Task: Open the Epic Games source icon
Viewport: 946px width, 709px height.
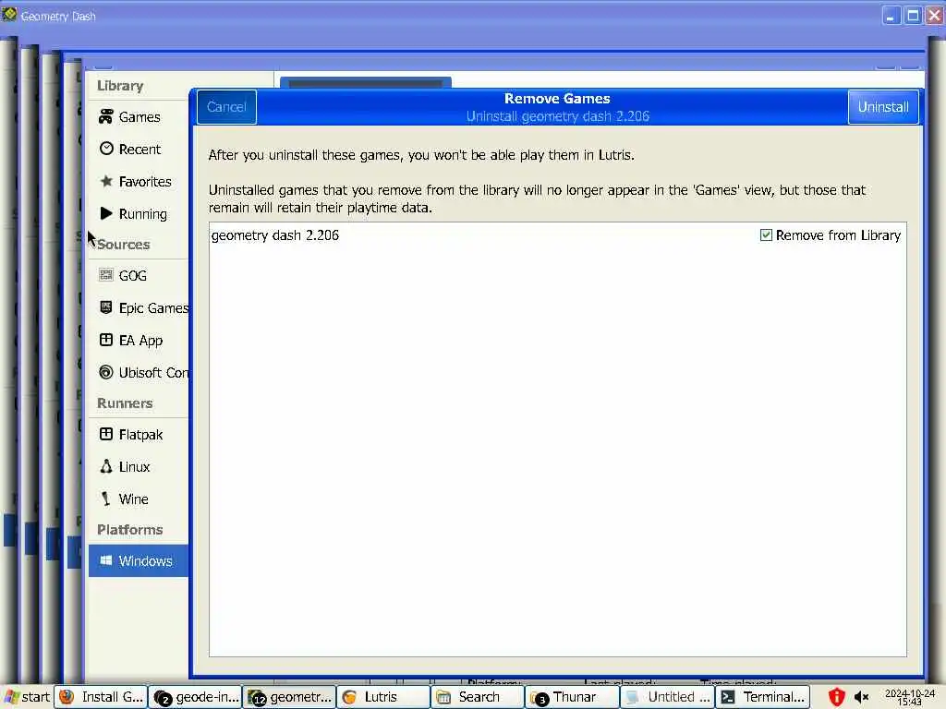Action: [106, 307]
